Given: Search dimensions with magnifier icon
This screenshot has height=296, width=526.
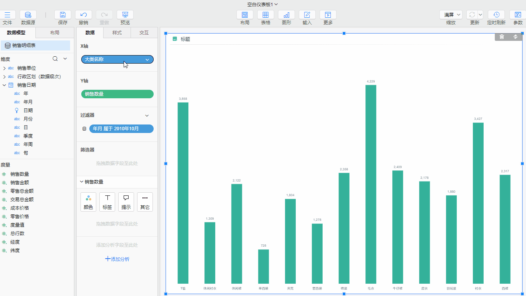Looking at the screenshot, I should tap(55, 59).
